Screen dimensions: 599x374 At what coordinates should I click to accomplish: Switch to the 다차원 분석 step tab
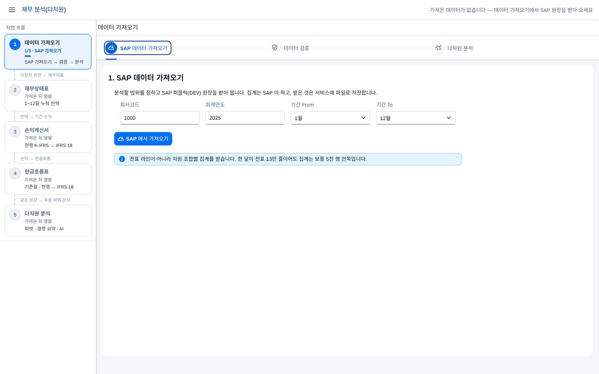(x=453, y=48)
